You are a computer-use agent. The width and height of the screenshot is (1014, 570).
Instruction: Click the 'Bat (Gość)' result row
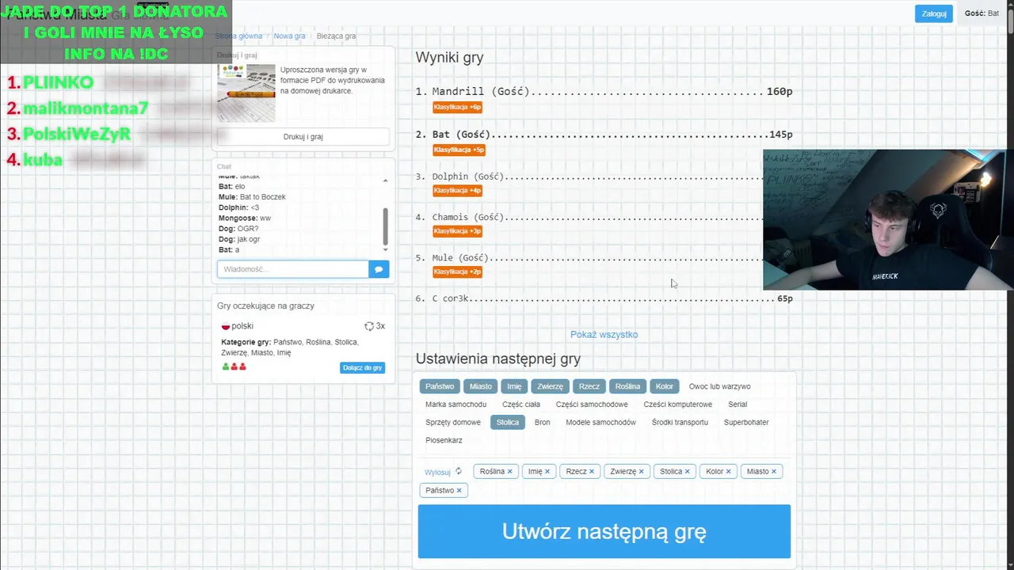pos(604,135)
